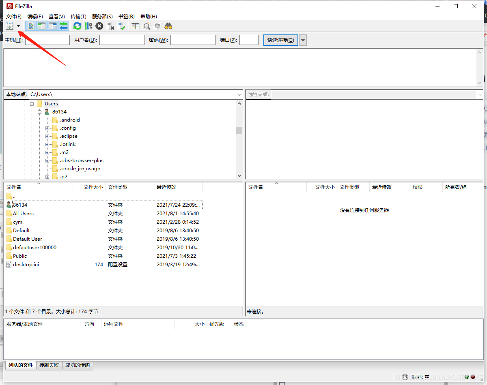Image resolution: width=487 pixels, height=385 pixels.
Task: Collapse the 86134 tree node
Action: point(40,112)
